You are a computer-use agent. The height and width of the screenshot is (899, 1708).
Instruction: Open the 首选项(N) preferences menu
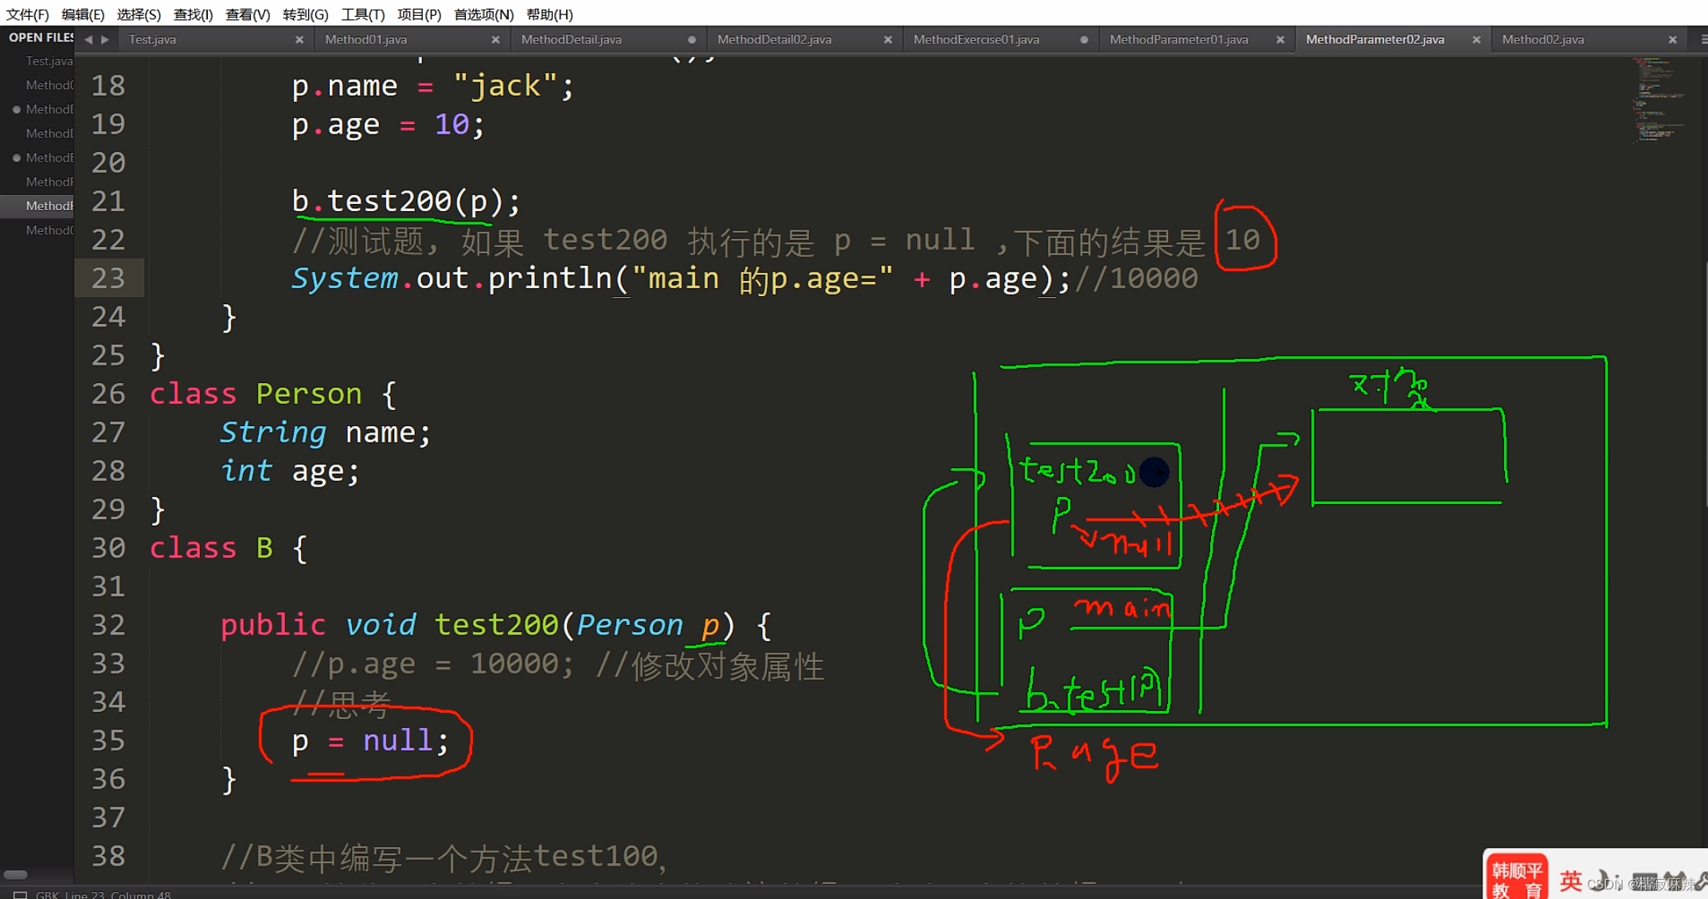pos(483,14)
